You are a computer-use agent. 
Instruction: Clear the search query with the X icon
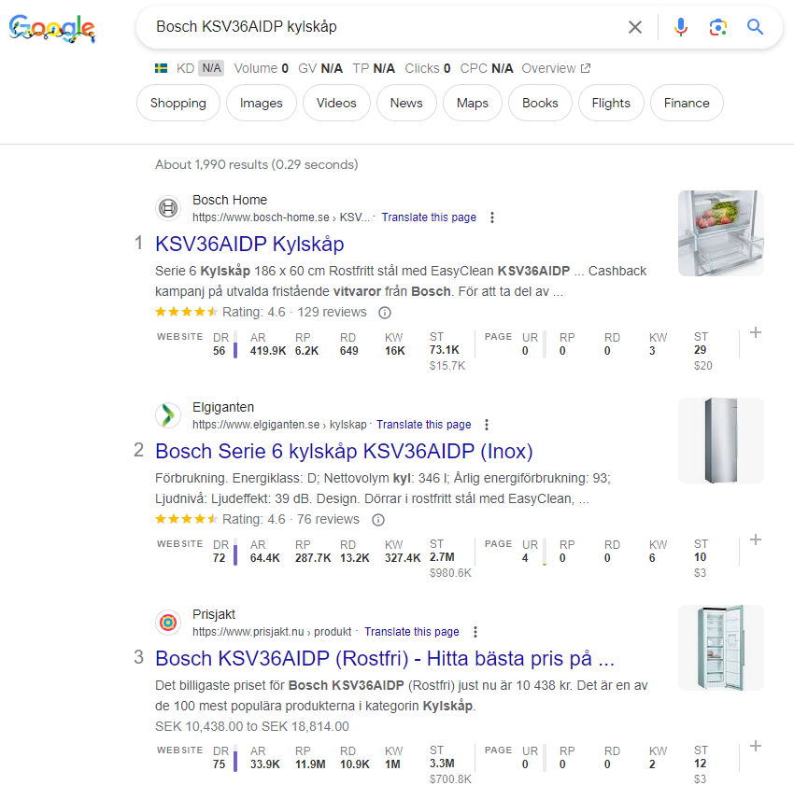(636, 27)
